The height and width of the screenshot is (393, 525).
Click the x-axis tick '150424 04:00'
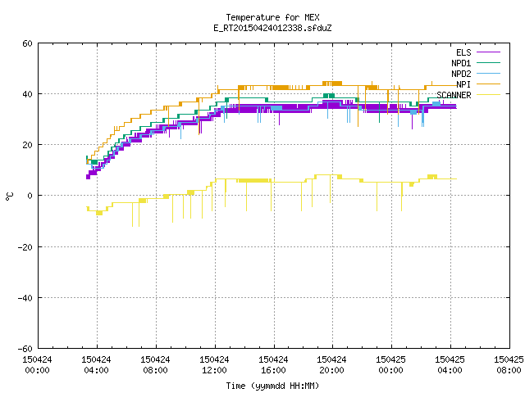96,365
